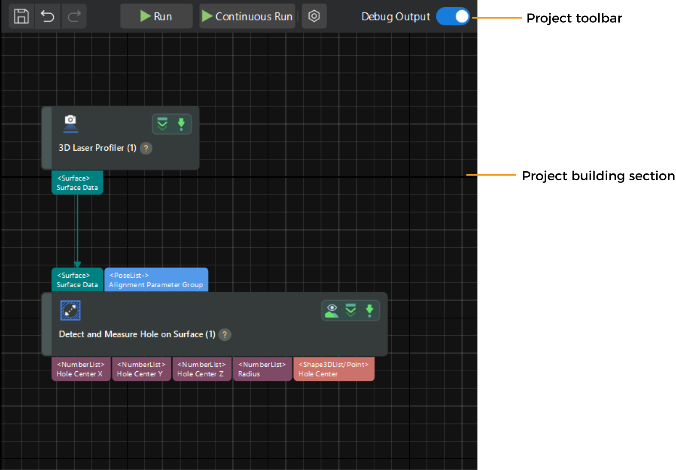Viewport: 676px width, 470px height.
Task: Open the hexagon settings icon
Action: [x=314, y=16]
